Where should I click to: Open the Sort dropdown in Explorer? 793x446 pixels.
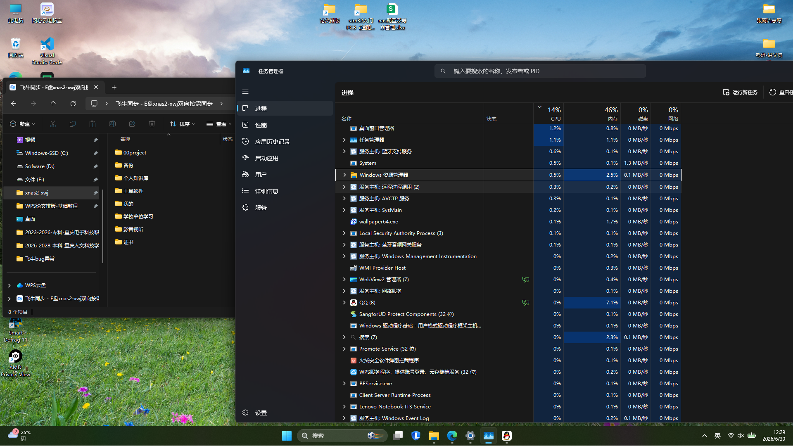click(182, 124)
